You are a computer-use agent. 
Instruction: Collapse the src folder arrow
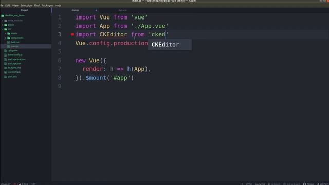pos(3,29)
